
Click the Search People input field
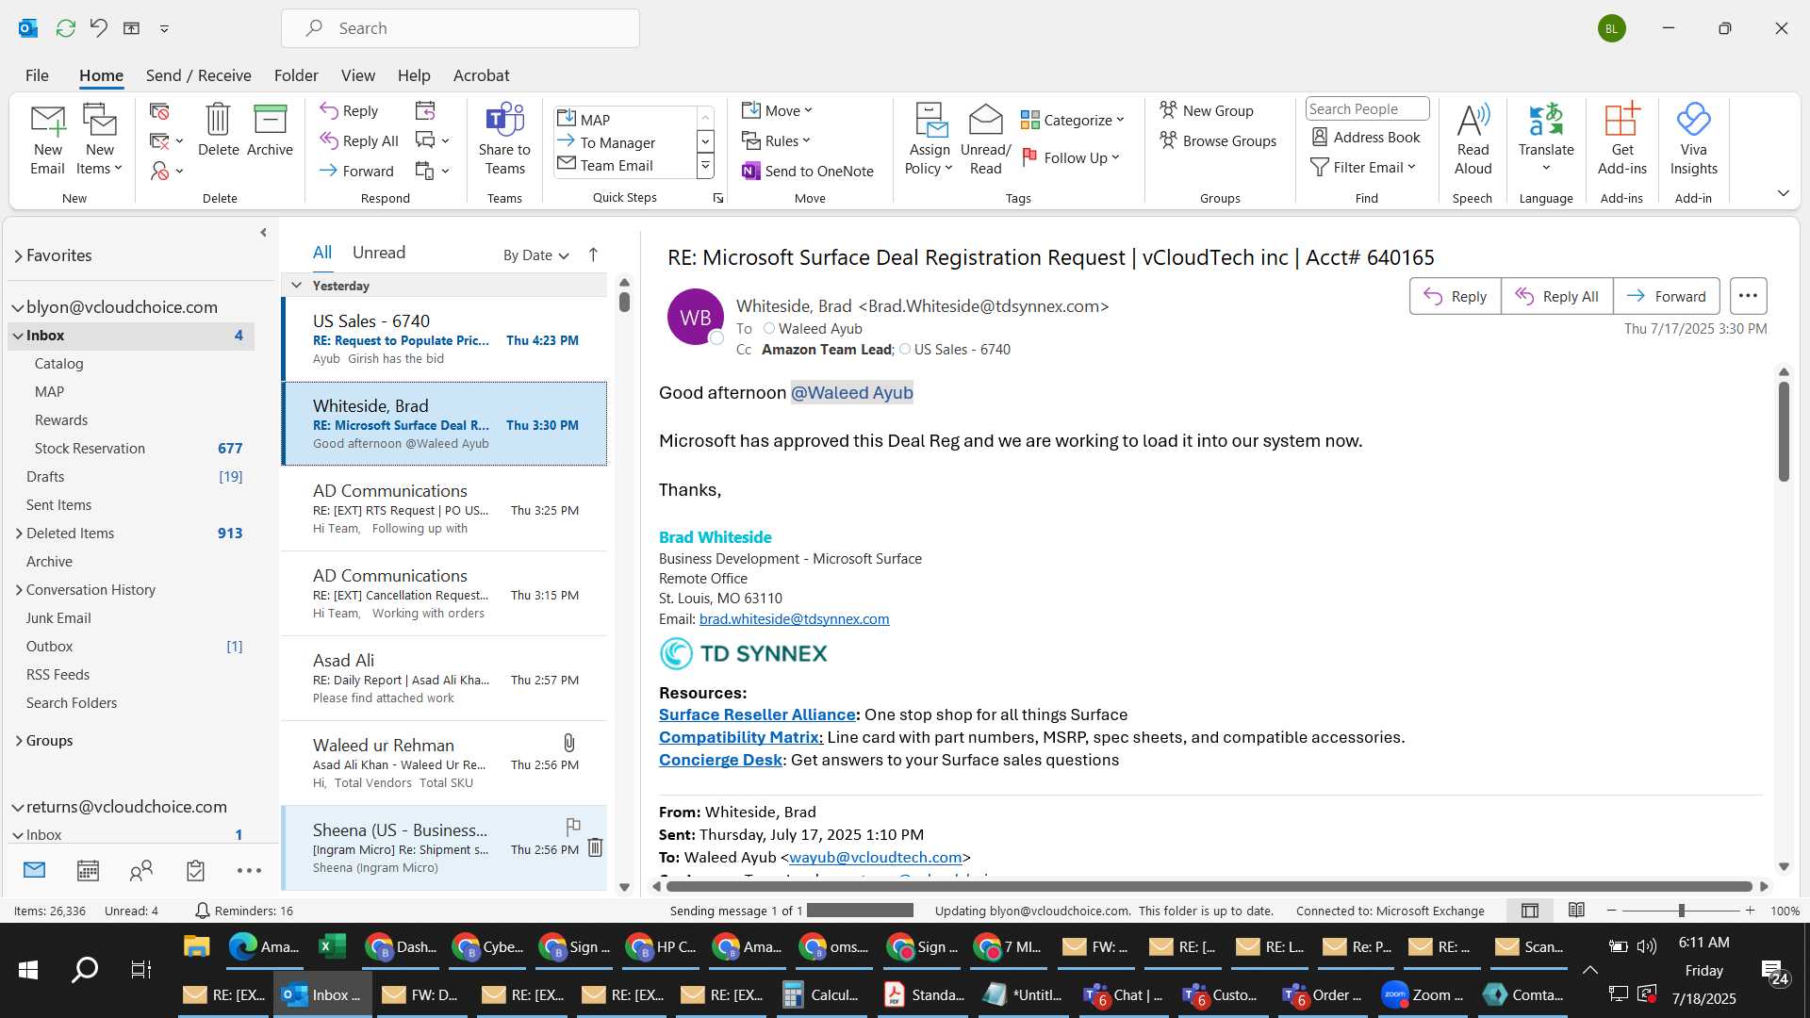tap(1367, 109)
